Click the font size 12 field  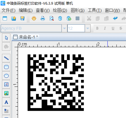coord(76,28)
